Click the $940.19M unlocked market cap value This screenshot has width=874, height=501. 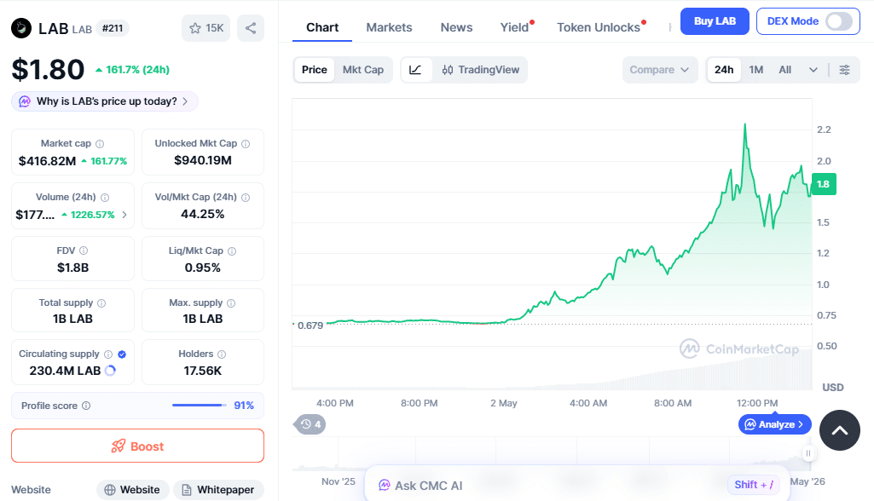[x=203, y=160]
